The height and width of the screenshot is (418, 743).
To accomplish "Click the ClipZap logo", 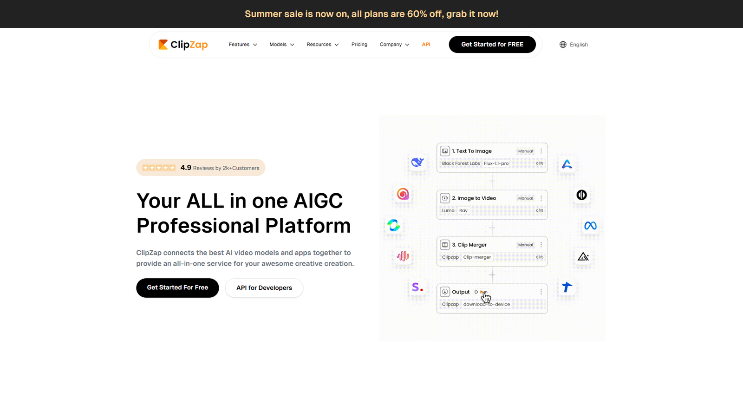I will click(183, 44).
